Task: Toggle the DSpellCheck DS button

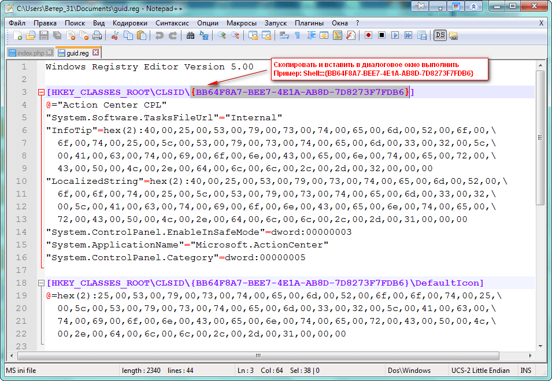Action: (x=440, y=36)
